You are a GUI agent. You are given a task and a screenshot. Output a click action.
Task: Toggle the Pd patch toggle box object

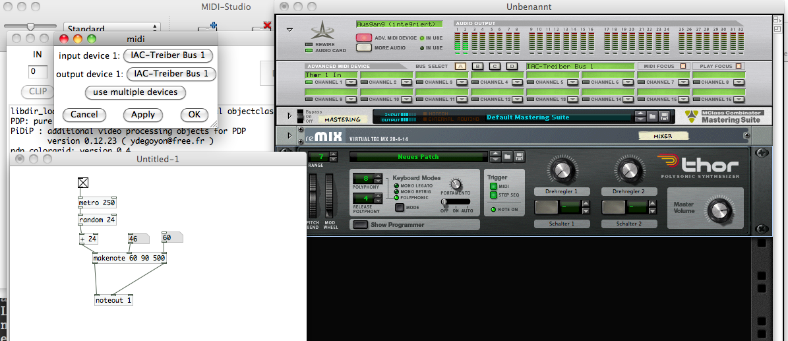click(83, 183)
